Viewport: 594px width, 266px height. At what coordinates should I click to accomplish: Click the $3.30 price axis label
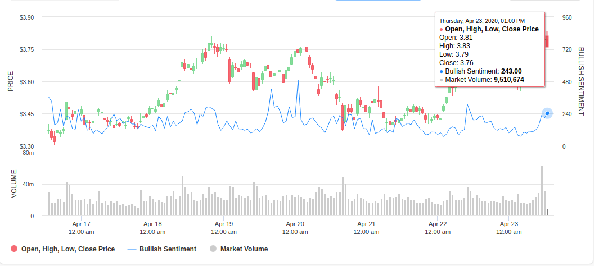[26, 146]
